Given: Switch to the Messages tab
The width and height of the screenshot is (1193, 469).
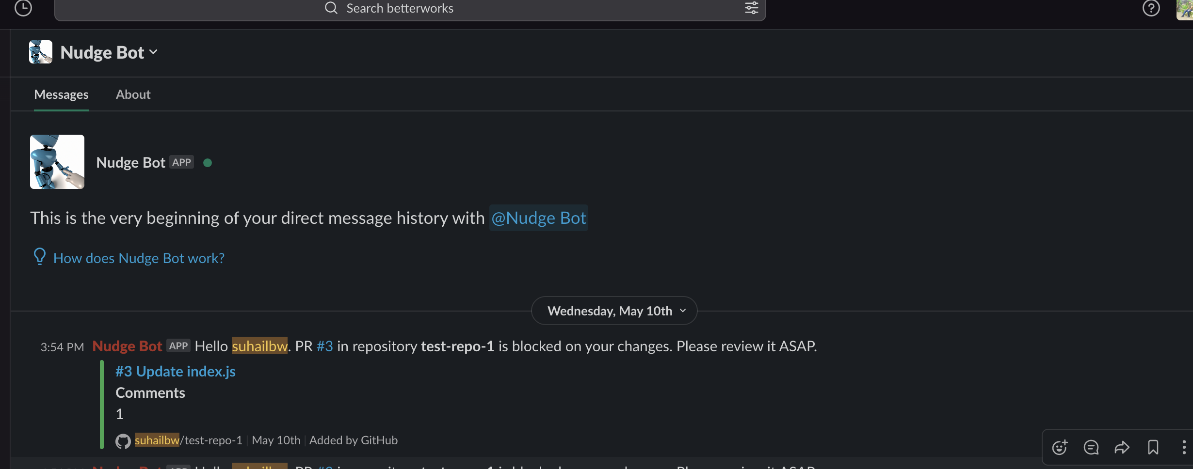Looking at the screenshot, I should pos(61,94).
